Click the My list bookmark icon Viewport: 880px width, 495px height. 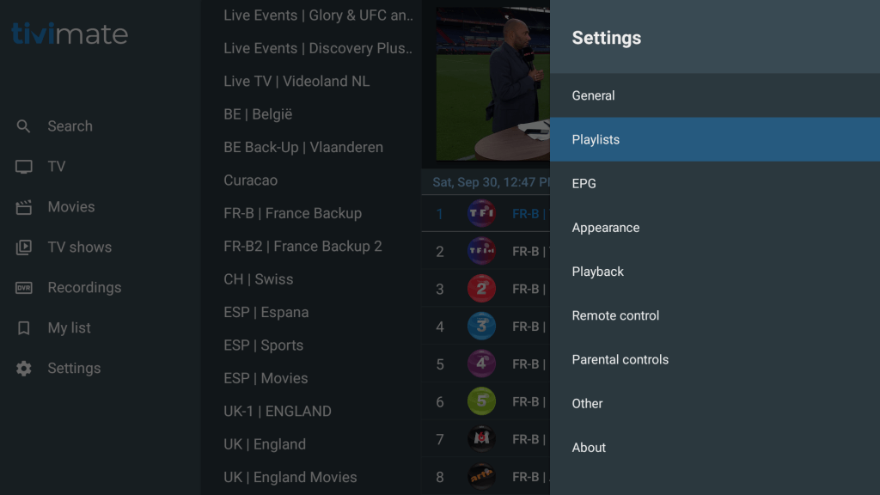(24, 328)
